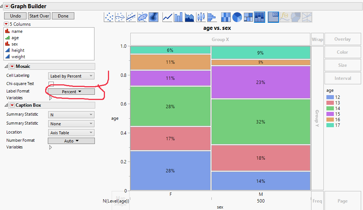Click the age 16 legend color swatch
The width and height of the screenshot is (363, 210).
[330, 120]
